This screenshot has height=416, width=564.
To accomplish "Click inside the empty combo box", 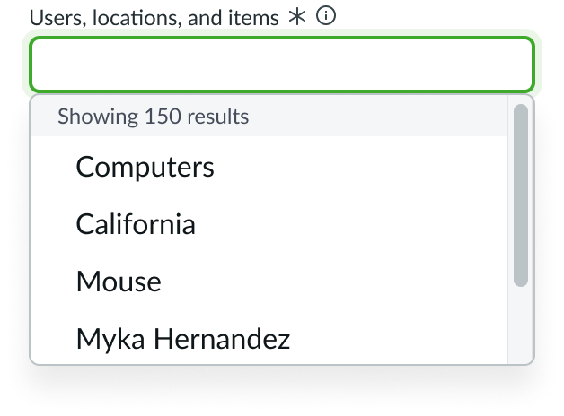I will (282, 65).
